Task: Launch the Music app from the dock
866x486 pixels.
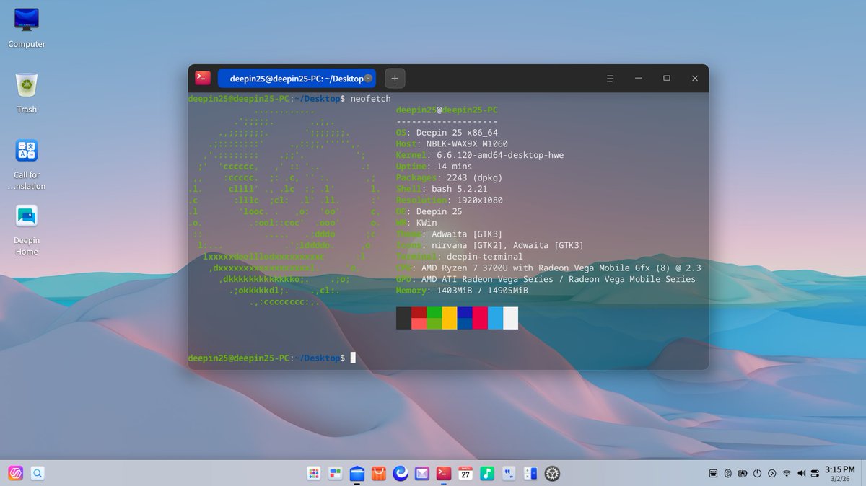Action: click(487, 473)
